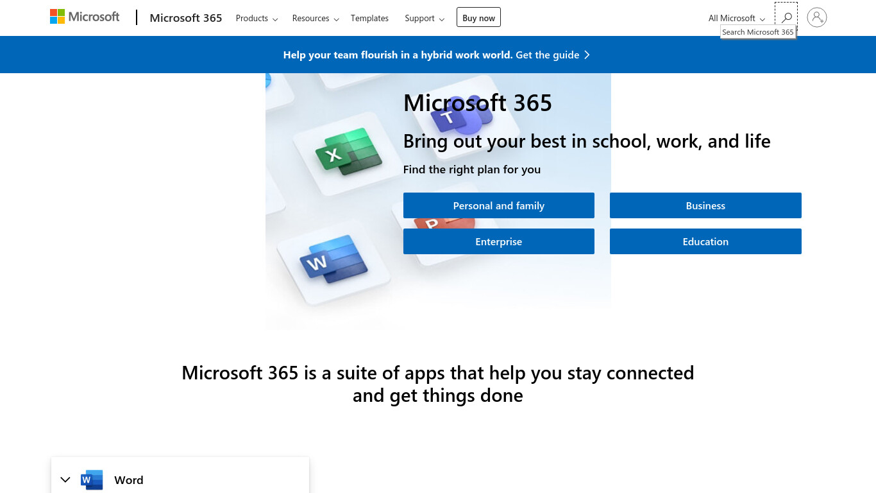
Task: Choose the Business plan button
Action: pyautogui.click(x=705, y=205)
